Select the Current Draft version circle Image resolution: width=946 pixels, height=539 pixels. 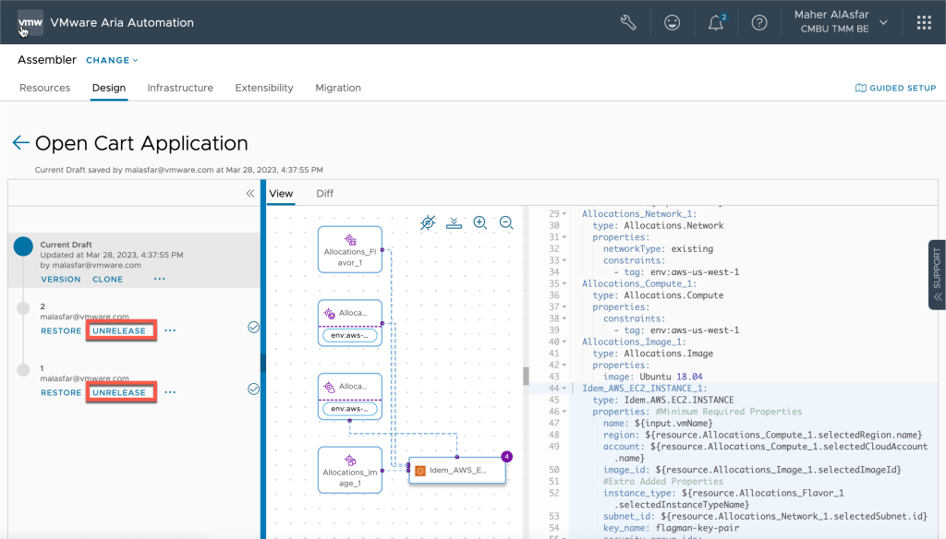[24, 246]
